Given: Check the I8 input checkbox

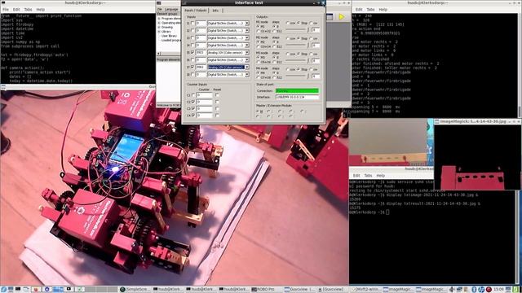Looking at the screenshot, I should coord(192,74).
